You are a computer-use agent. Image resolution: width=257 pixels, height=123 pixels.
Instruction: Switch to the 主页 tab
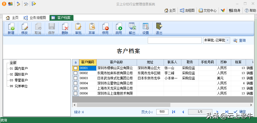[12, 18]
